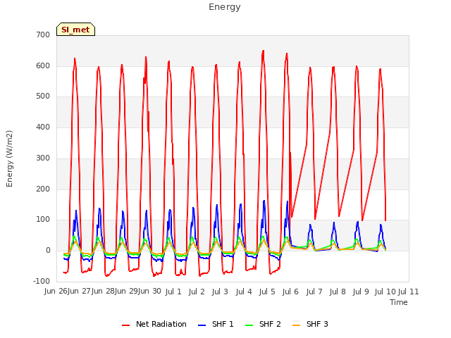Screen dimensions: 451x338
Task: Click the Jul 9 x-axis date label
Action: (x=361, y=292)
